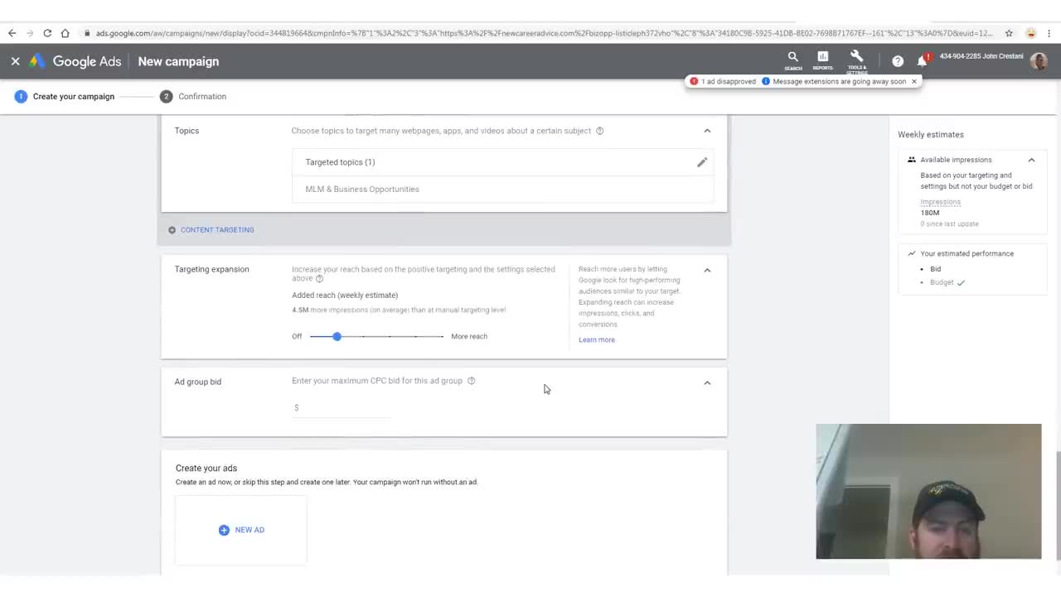Click Targeting expansion slider handle

(x=337, y=336)
